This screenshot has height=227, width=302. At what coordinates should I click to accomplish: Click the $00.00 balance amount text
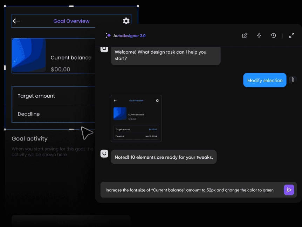tap(60, 69)
